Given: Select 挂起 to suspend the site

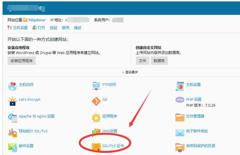Looking at the screenshot, I should [x=53, y=28].
